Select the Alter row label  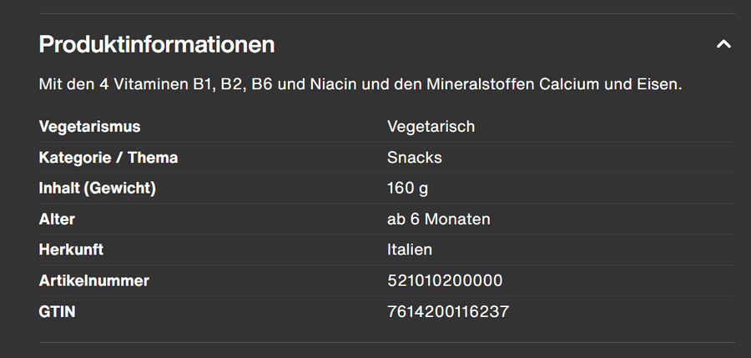[x=57, y=219]
